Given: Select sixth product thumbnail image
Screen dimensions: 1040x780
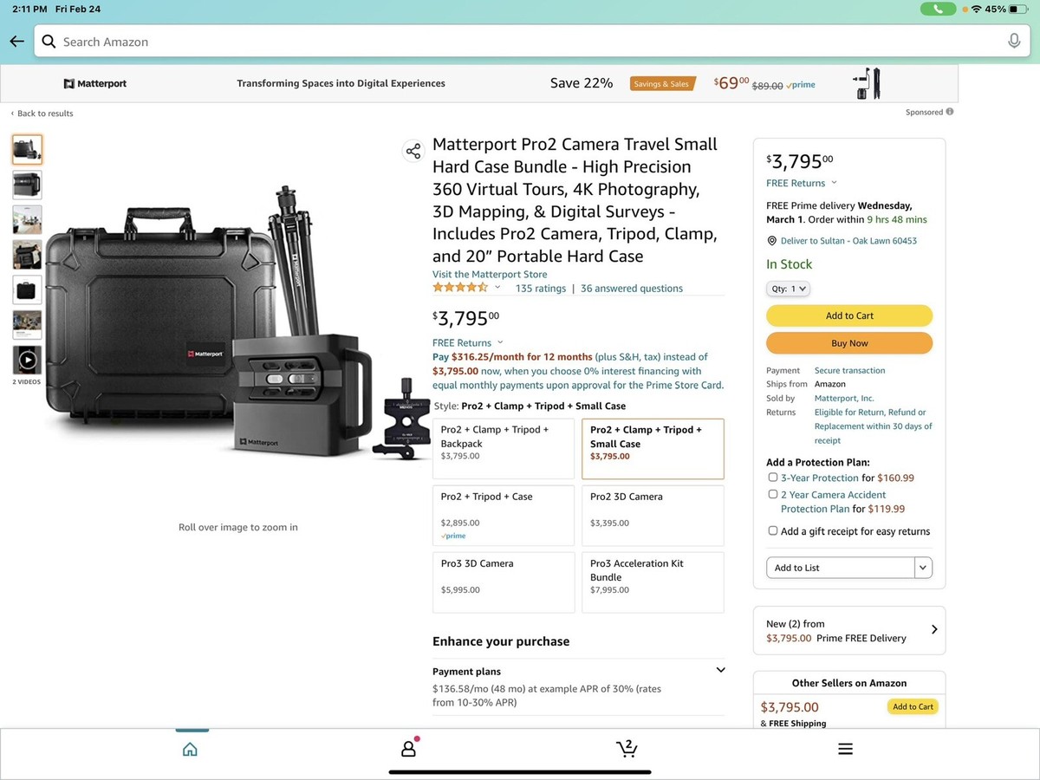Looking at the screenshot, I should tap(27, 325).
